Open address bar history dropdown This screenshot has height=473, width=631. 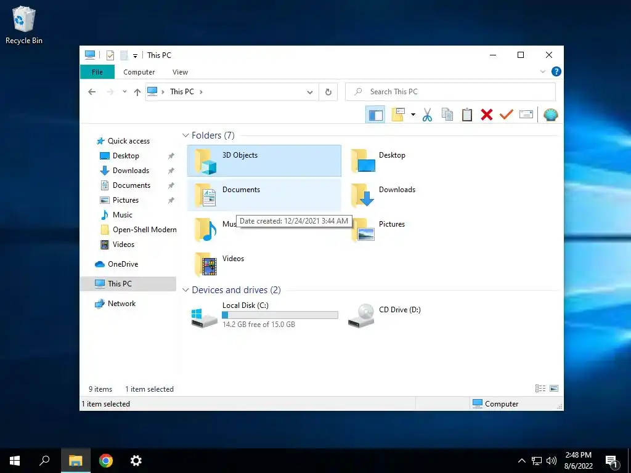(310, 92)
